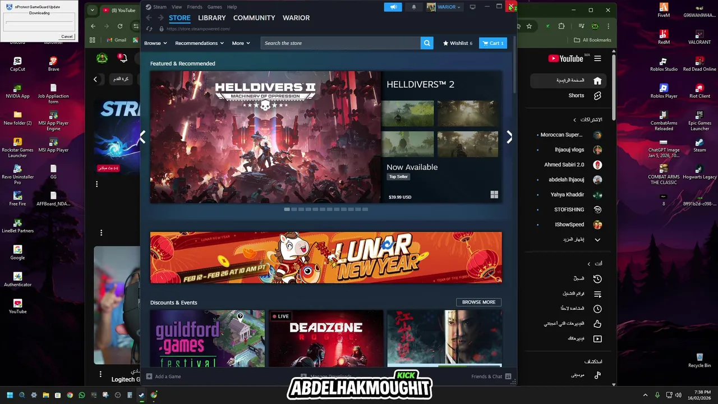Screen dimensions: 718x404
Task: Open File Explorer from taskbar
Action: click(x=46, y=395)
